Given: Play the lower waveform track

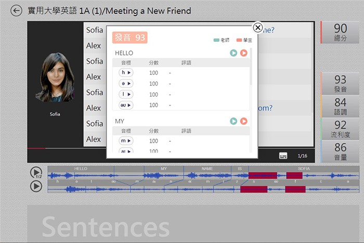Looking at the screenshot, I should [x=36, y=186].
